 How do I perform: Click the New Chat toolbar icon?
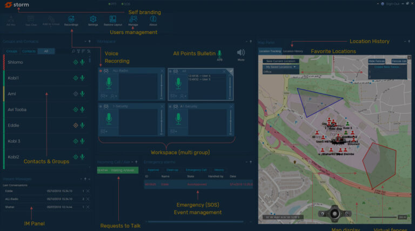point(31,21)
